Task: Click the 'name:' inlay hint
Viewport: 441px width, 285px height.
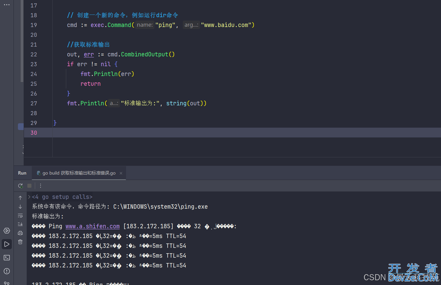Action: tap(145, 25)
